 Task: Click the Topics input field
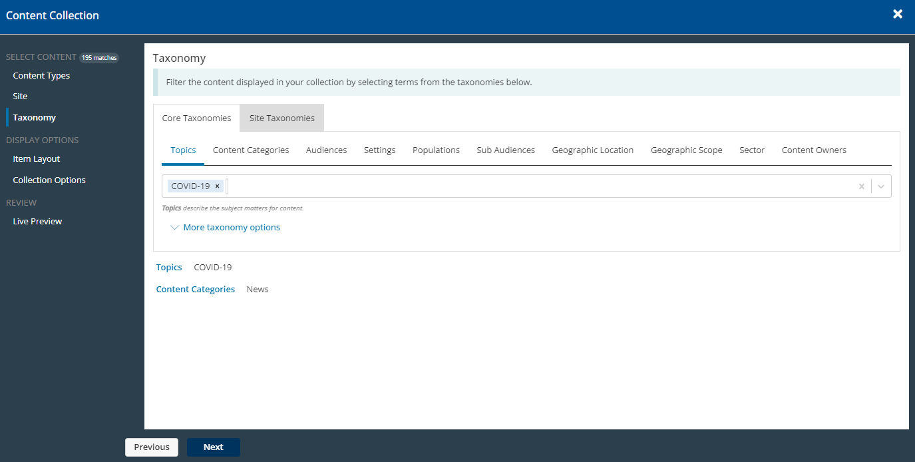click(526, 186)
